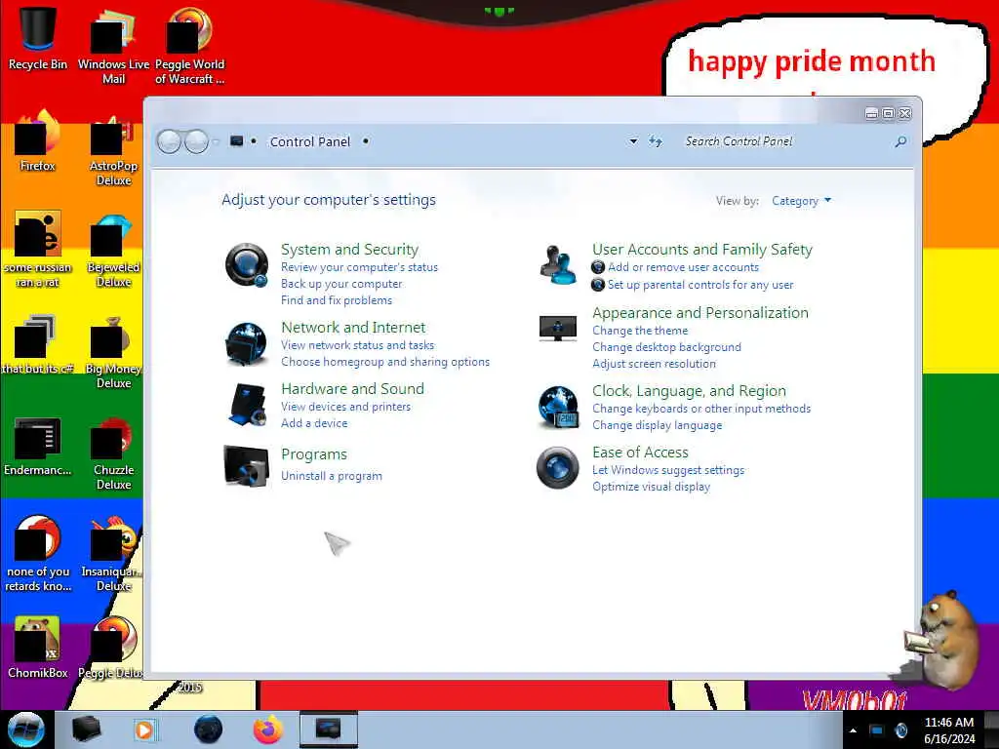
Task: Click Choose homegroup and sharing options
Action: (x=385, y=362)
